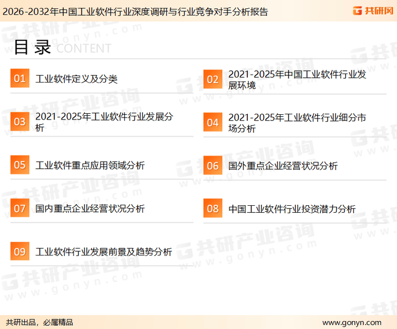Click the 共研网 logo in the header
The image size is (397, 329).
click(373, 11)
